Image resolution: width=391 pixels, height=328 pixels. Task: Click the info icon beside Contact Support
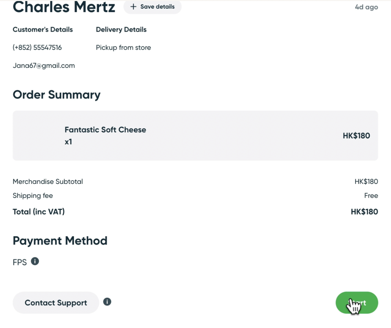click(107, 302)
